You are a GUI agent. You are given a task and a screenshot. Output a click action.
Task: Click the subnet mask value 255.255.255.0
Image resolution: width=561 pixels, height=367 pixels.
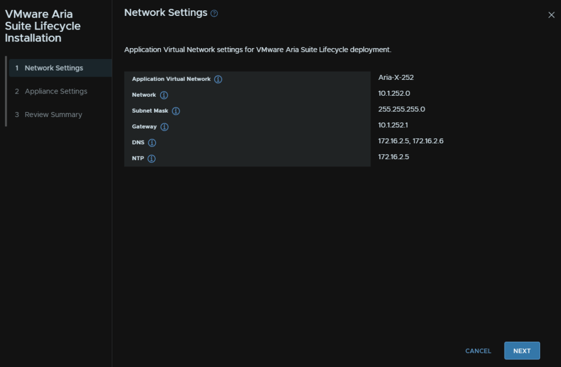402,109
